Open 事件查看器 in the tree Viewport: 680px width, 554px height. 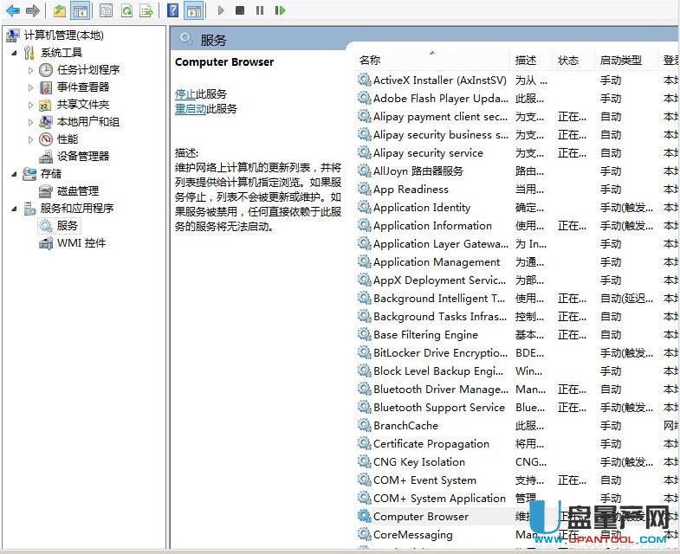(83, 87)
